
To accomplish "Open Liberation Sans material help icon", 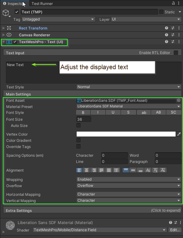I will tap(171, 222).
